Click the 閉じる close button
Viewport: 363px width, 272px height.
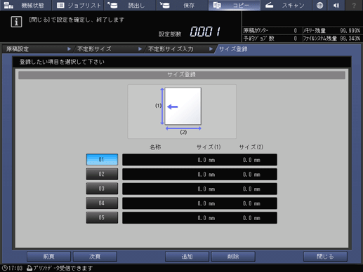[x=325, y=257]
